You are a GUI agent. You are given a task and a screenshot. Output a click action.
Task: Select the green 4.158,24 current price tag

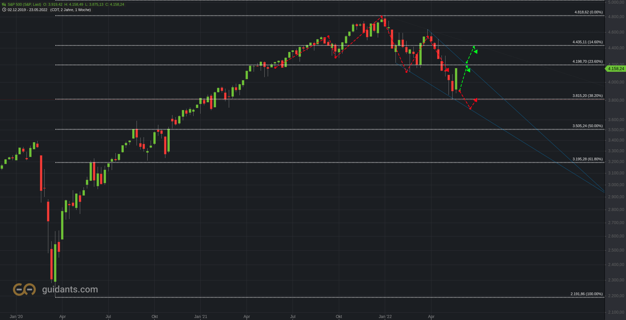616,69
